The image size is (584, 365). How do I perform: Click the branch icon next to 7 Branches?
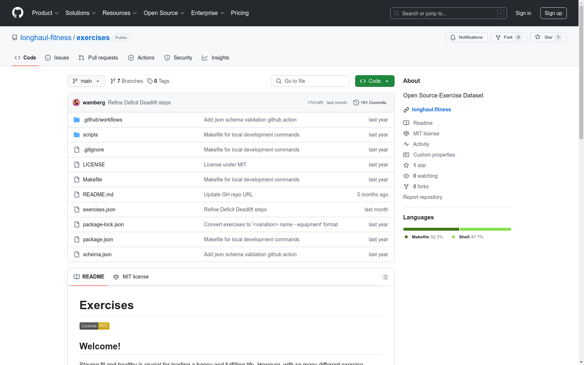113,81
